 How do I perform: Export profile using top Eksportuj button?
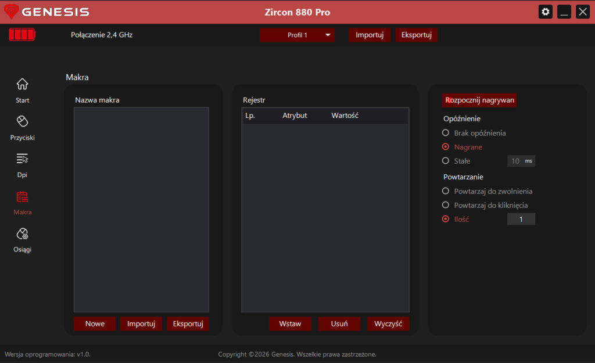tap(416, 35)
